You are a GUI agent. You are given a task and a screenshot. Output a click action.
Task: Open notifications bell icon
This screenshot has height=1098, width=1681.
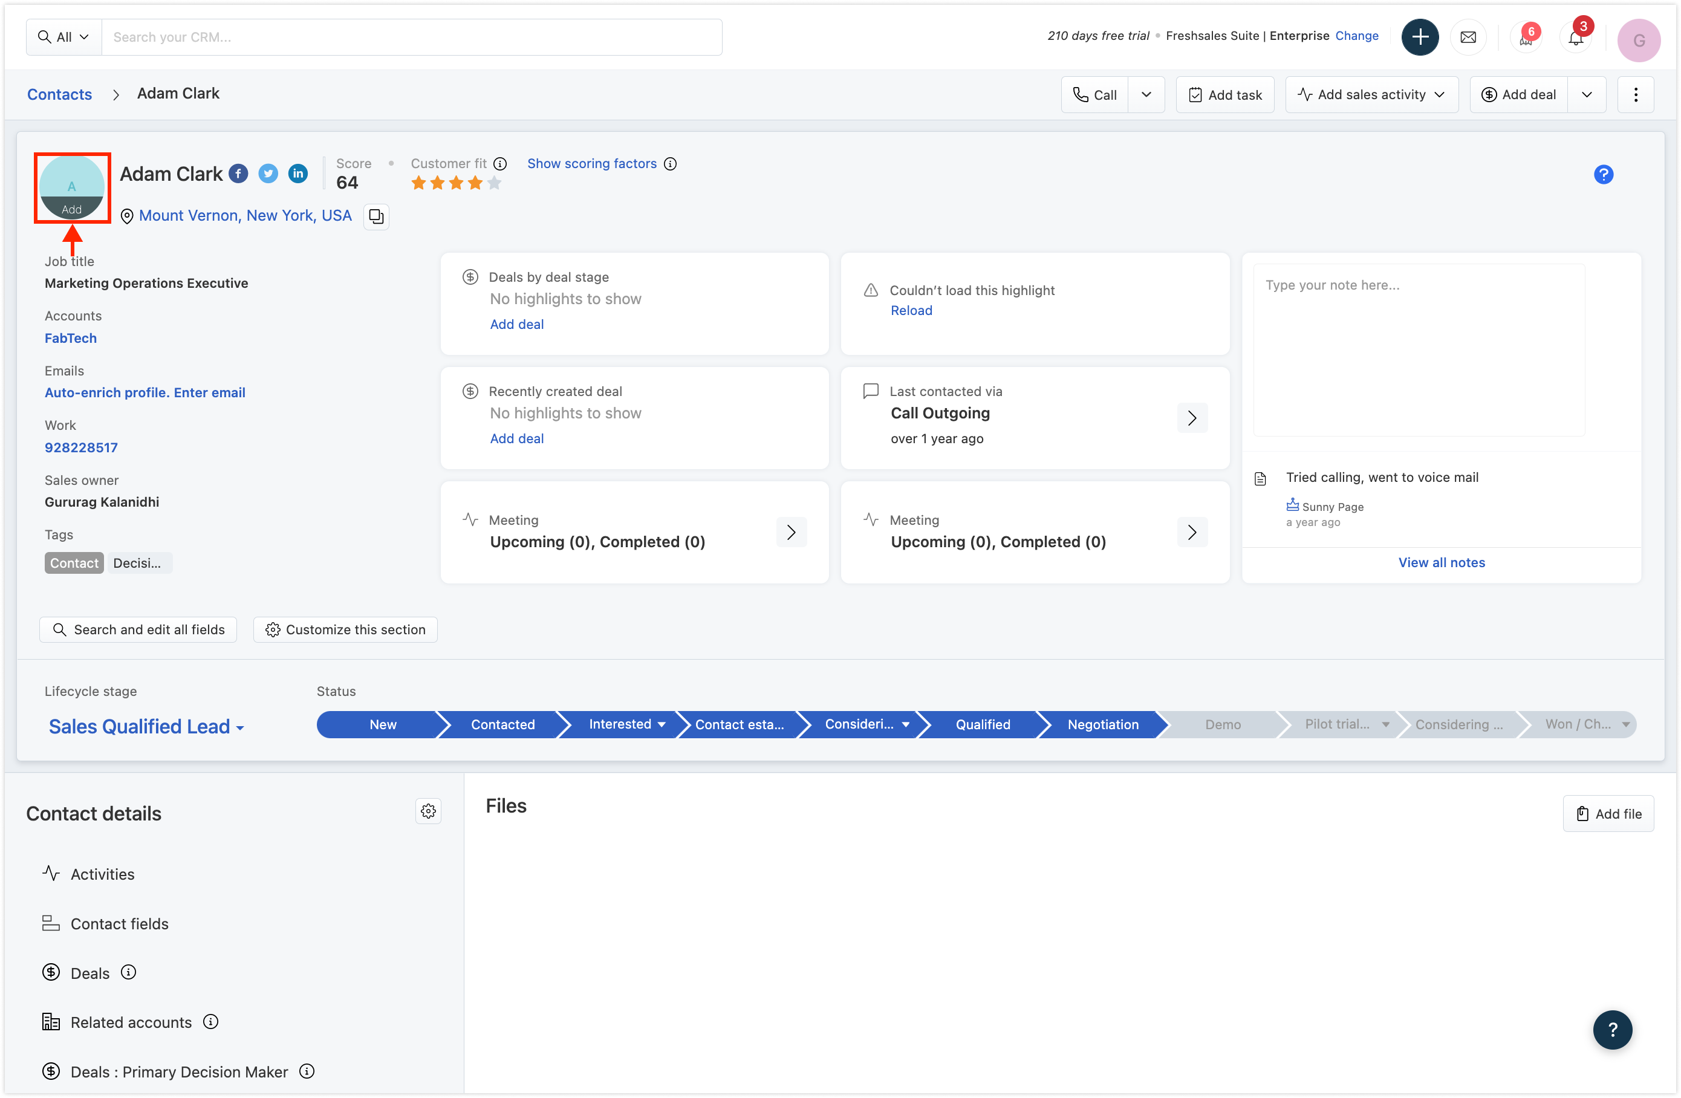[1575, 37]
